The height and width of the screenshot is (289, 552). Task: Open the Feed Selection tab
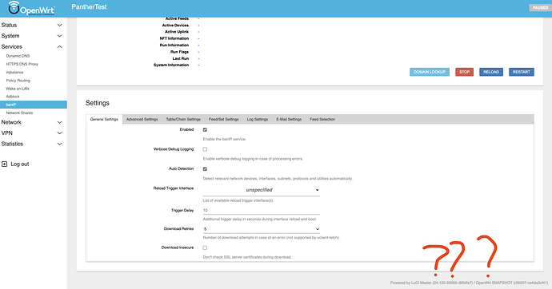pos(322,120)
